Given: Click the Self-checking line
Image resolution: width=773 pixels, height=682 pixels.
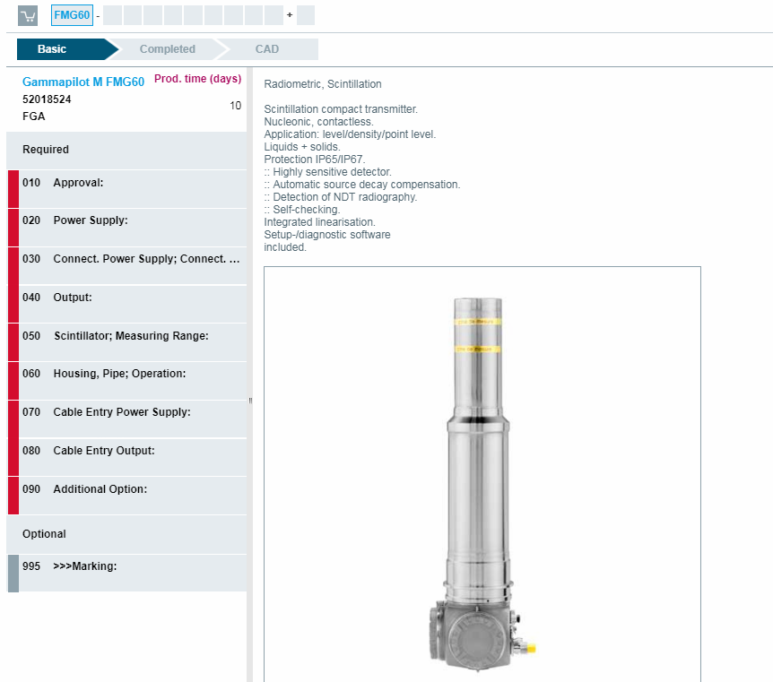Looking at the screenshot, I should [302, 210].
